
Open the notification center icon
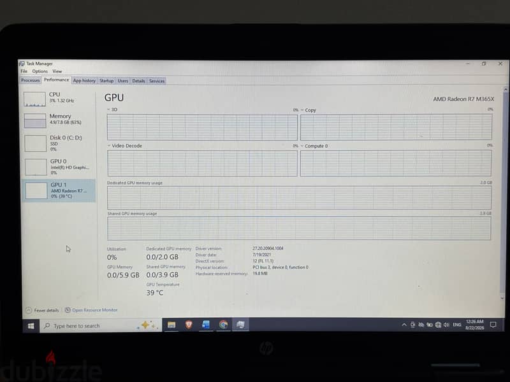(x=493, y=325)
